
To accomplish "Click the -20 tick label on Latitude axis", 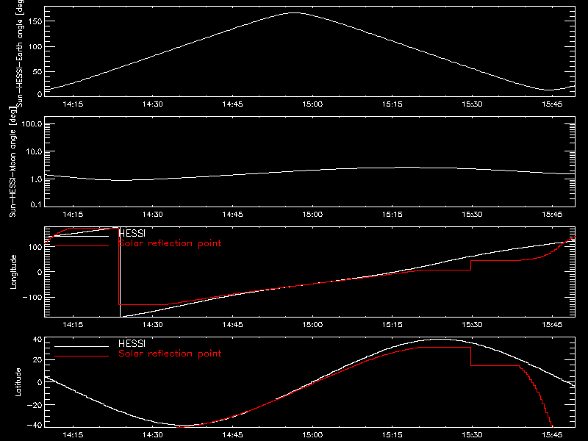I will point(35,405).
